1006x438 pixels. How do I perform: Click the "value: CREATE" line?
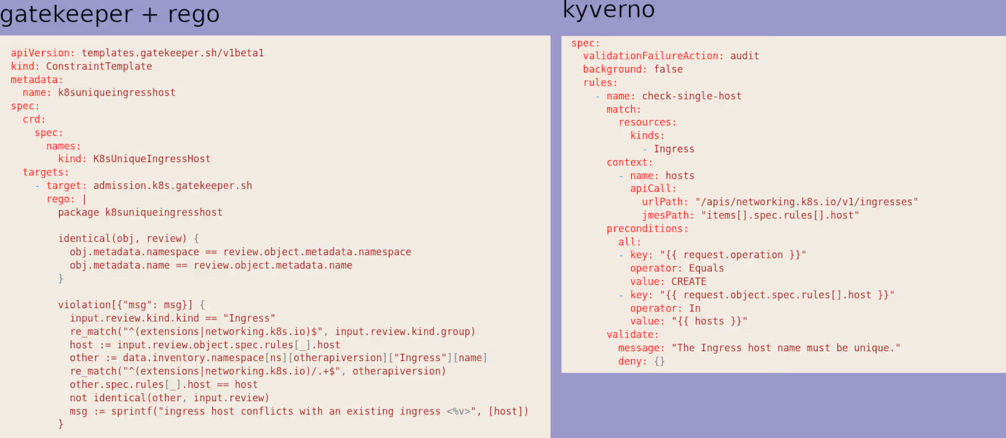coord(668,281)
